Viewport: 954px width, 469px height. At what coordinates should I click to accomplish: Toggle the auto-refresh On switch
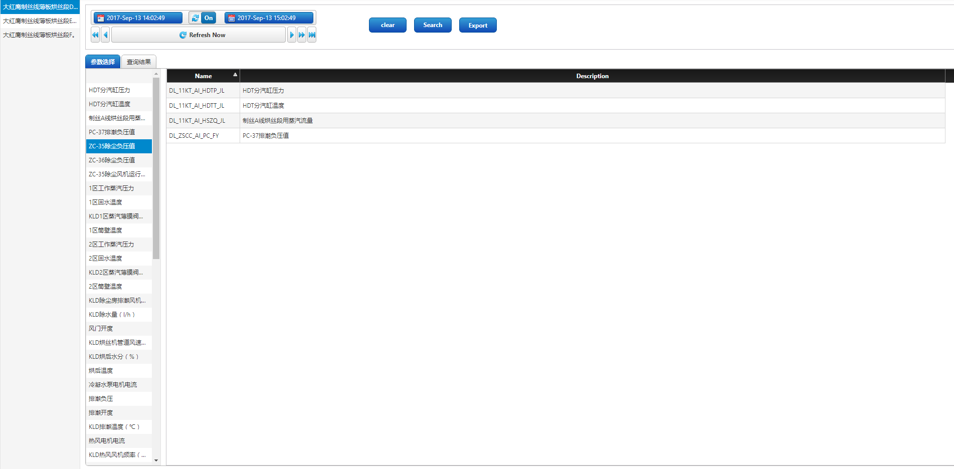coord(203,18)
